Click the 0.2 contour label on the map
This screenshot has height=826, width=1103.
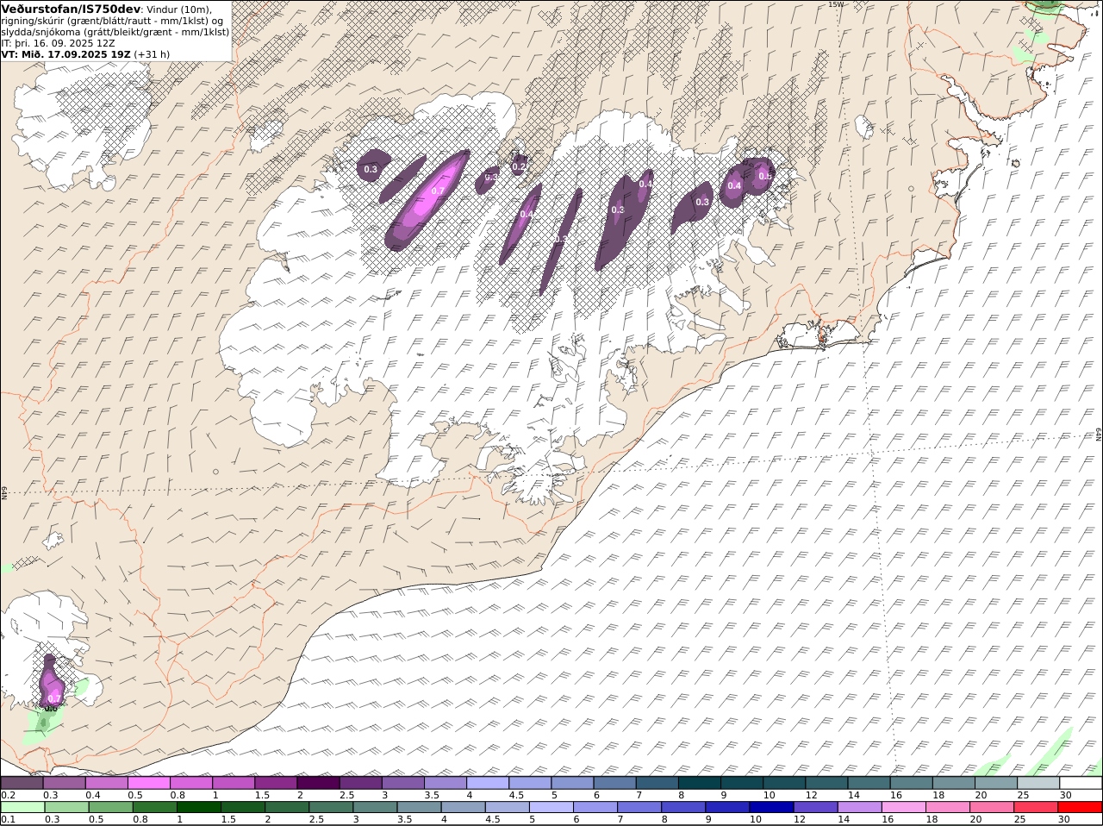click(x=519, y=166)
